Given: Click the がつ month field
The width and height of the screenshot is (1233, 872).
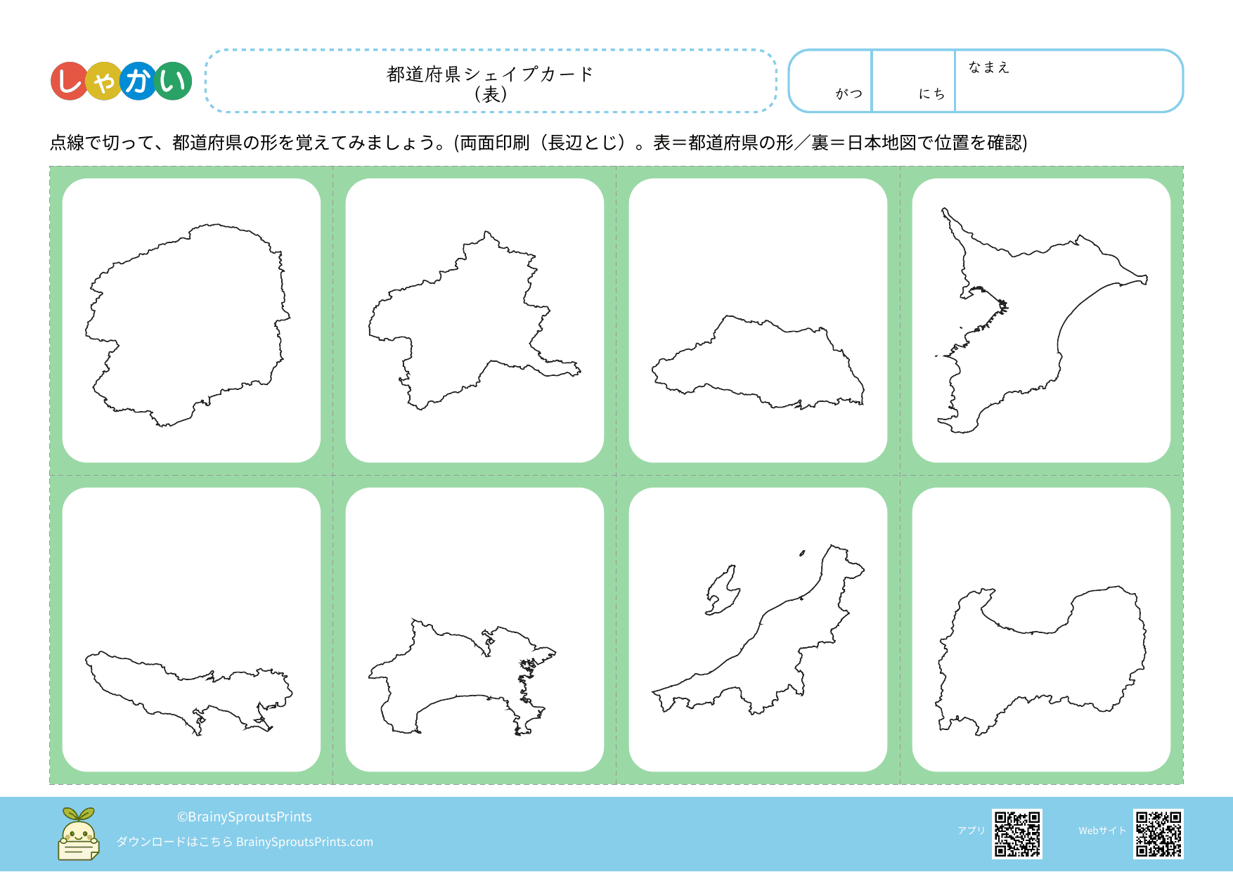Looking at the screenshot, I should coord(831,81).
